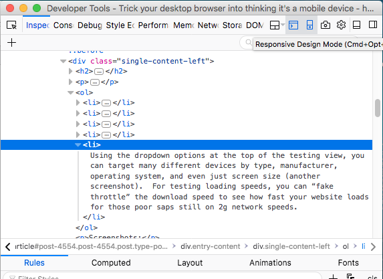Toggle Responsive Design Mode icon

309,25
